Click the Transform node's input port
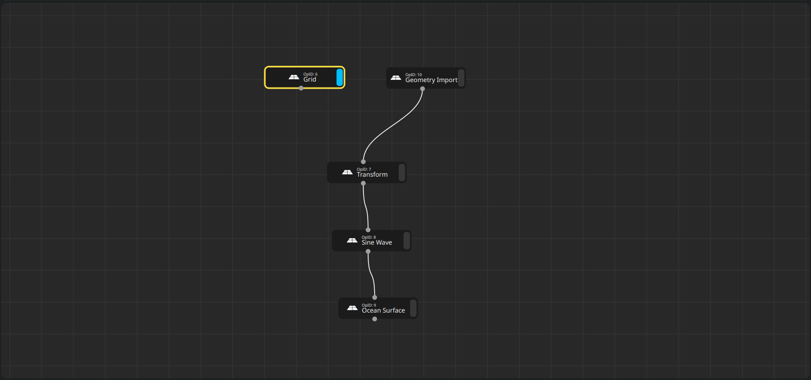Screen dimensions: 811x380 [363, 161]
